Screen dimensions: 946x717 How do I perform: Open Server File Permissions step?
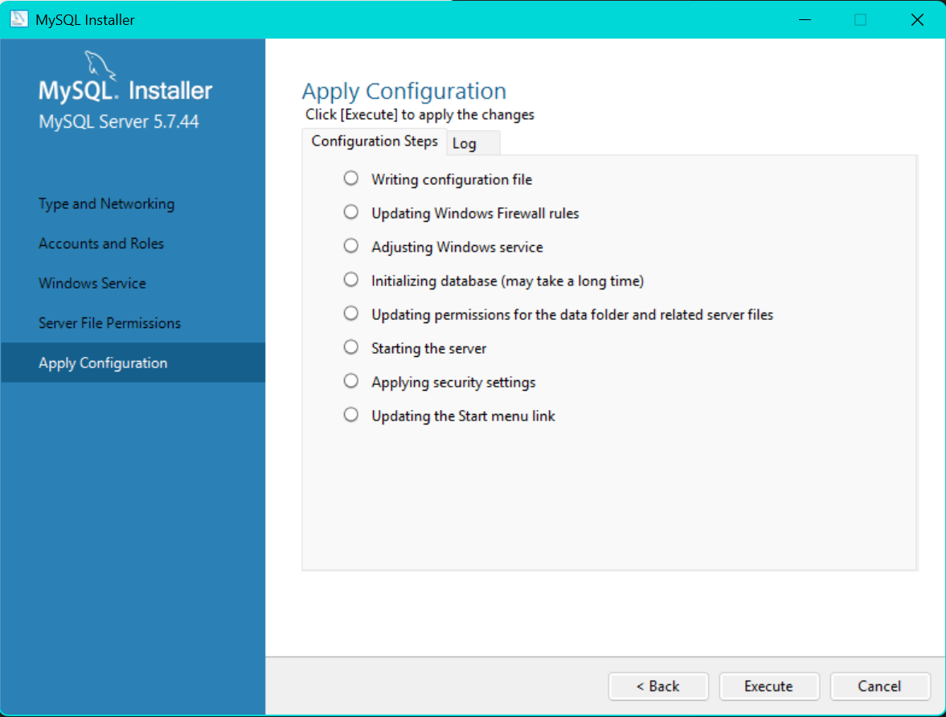coord(109,323)
